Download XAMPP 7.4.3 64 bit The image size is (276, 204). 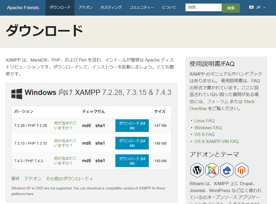point(132,161)
